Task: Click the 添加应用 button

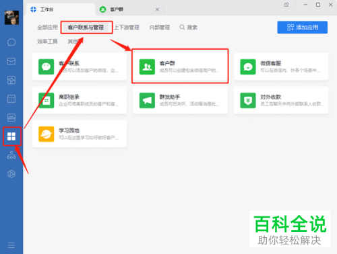Action: pyautogui.click(x=303, y=28)
